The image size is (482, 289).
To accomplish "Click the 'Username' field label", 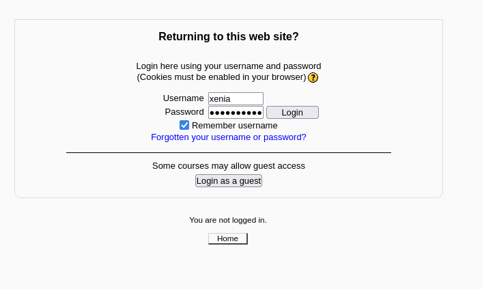I will pyautogui.click(x=183, y=98).
